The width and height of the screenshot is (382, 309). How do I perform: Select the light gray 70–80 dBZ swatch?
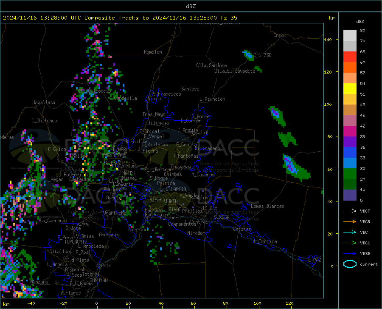point(350,36)
